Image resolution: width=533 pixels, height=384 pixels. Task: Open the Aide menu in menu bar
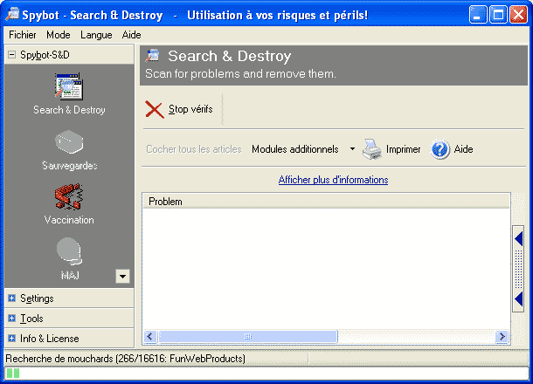point(132,35)
